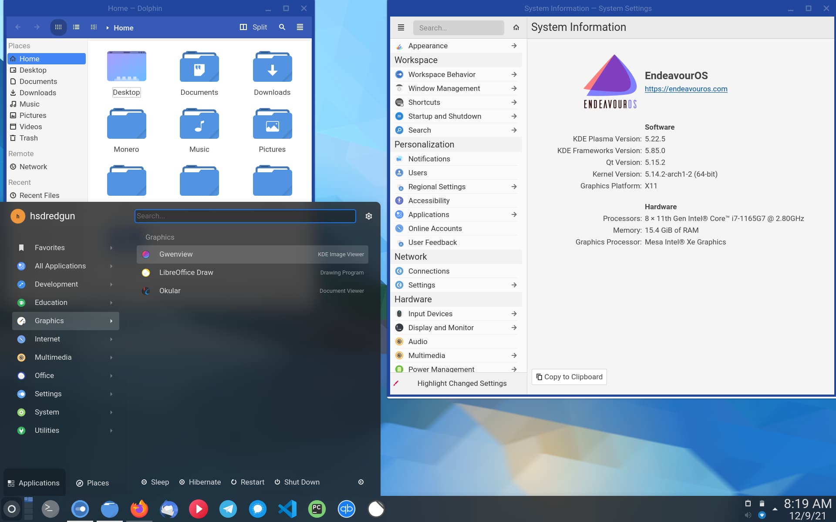Viewport: 836px width, 522px height.
Task: Expand Multimedia category in launcher
Action: 66,358
